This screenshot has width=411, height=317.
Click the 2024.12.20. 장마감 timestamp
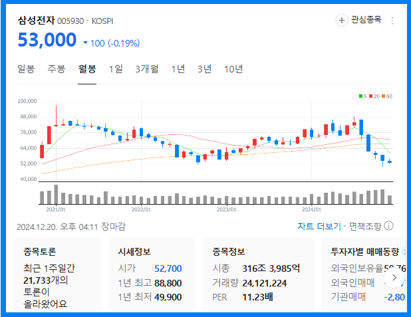pyautogui.click(x=71, y=227)
